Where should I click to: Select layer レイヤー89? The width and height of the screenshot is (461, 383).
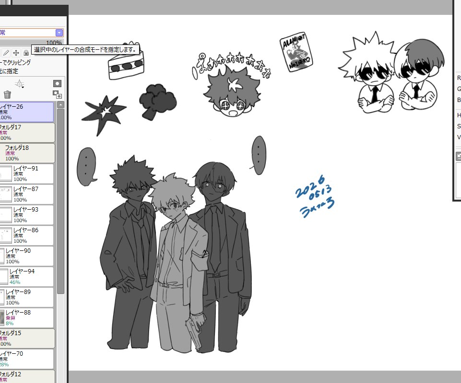tap(27, 297)
